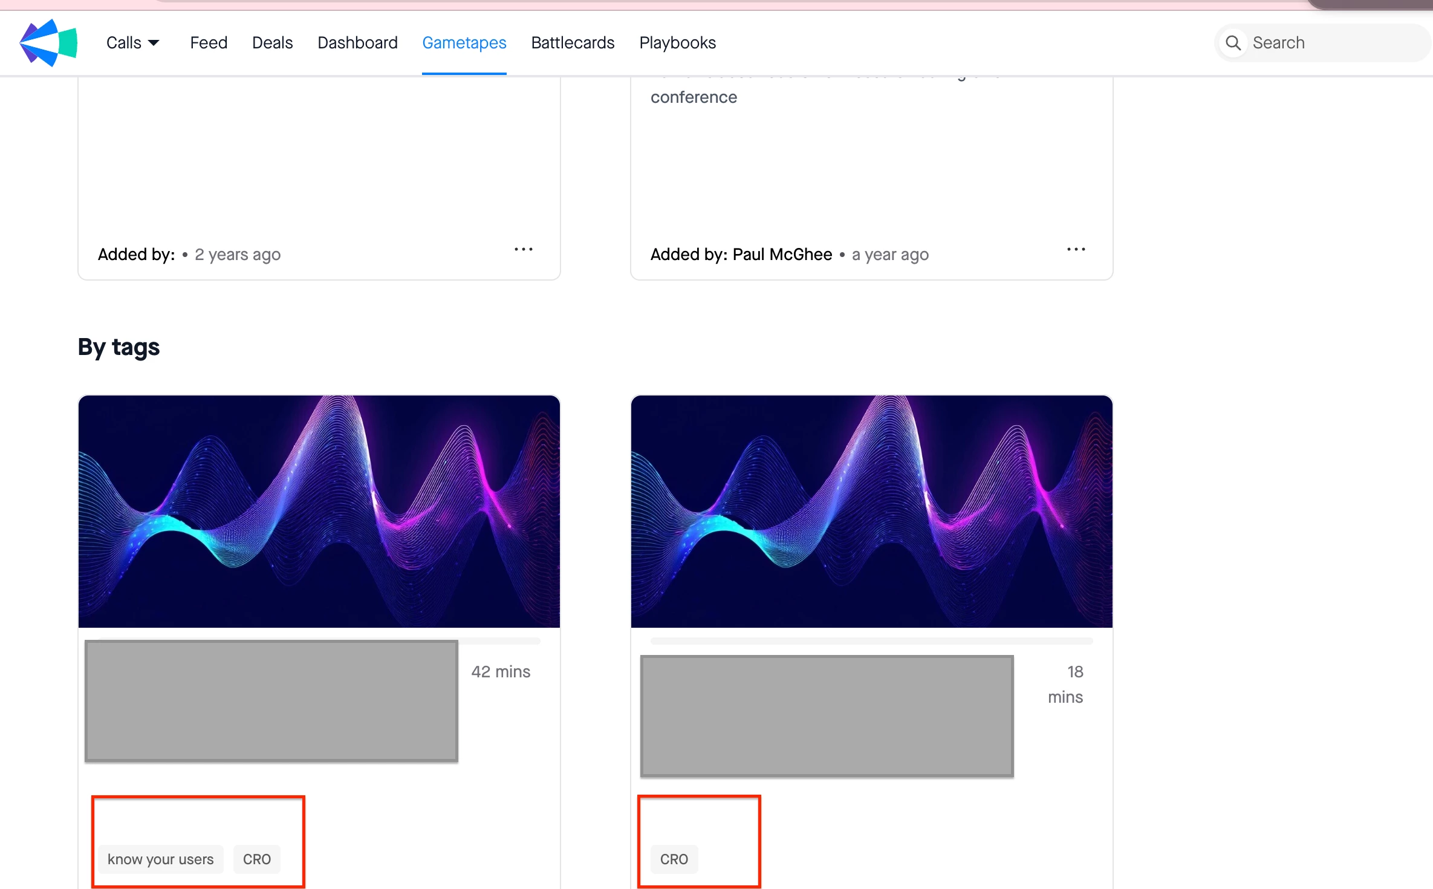Click the 'conference' description text

point(694,97)
